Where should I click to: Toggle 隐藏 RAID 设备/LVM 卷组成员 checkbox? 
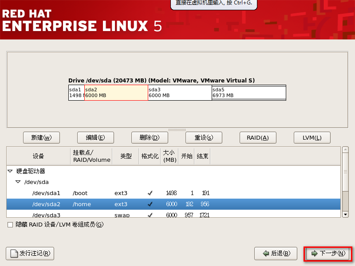[10, 225]
